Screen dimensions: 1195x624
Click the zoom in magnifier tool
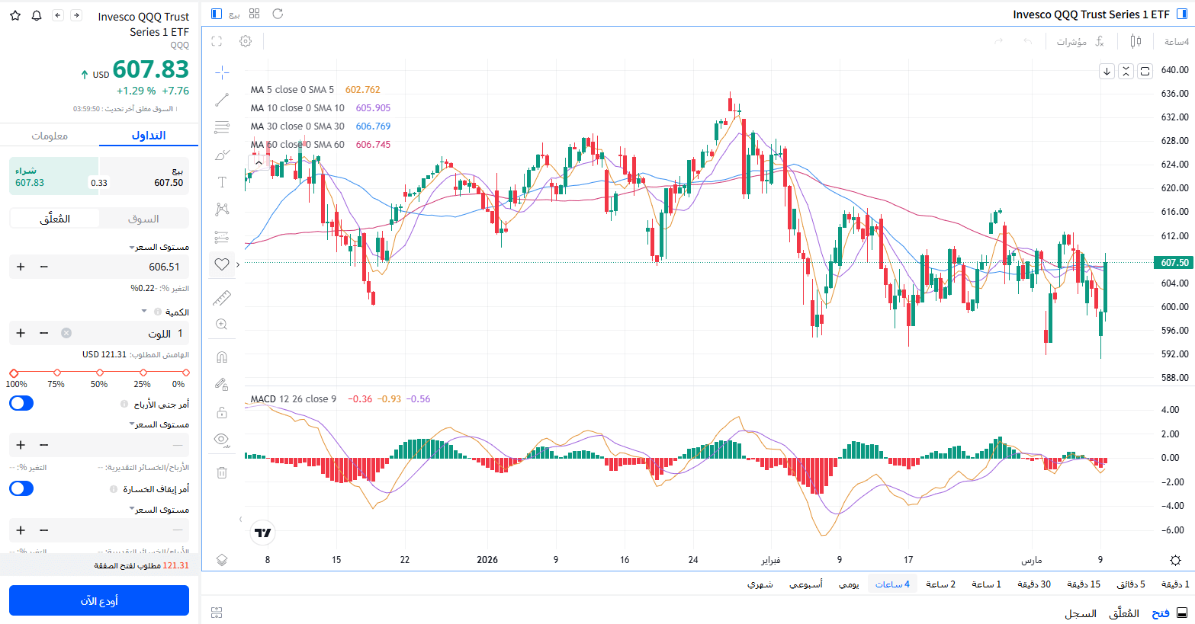(222, 325)
